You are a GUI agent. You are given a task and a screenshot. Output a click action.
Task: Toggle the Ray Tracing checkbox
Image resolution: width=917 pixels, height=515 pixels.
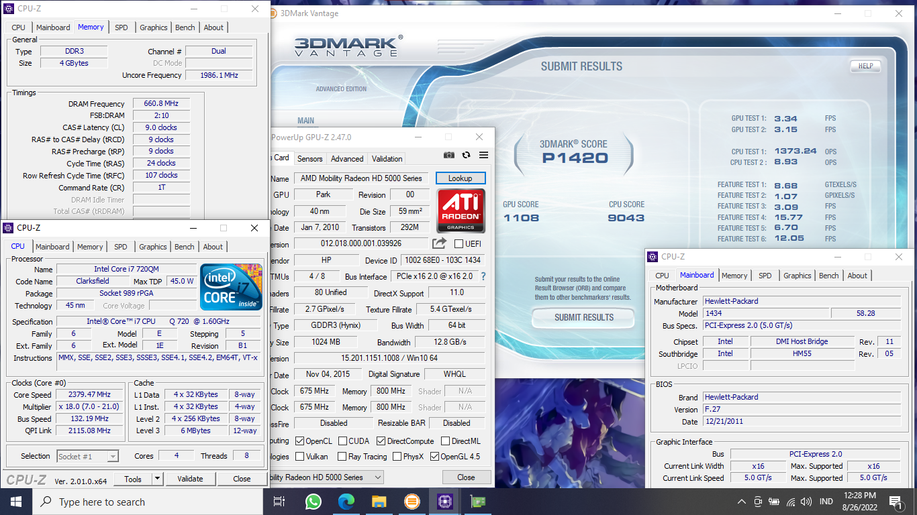pos(342,456)
